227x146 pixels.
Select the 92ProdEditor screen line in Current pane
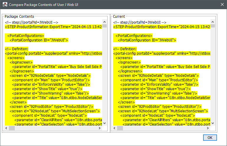(159, 107)
